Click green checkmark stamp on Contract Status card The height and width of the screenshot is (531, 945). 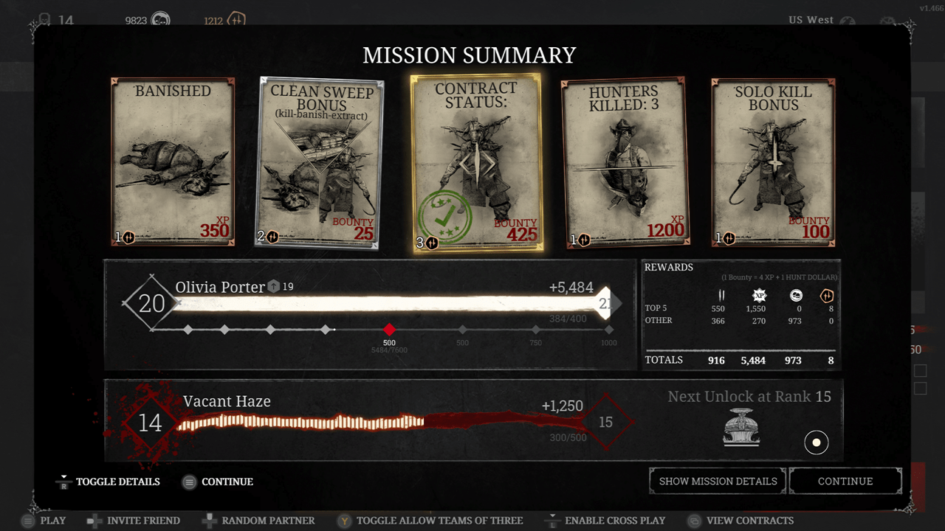coord(444,217)
